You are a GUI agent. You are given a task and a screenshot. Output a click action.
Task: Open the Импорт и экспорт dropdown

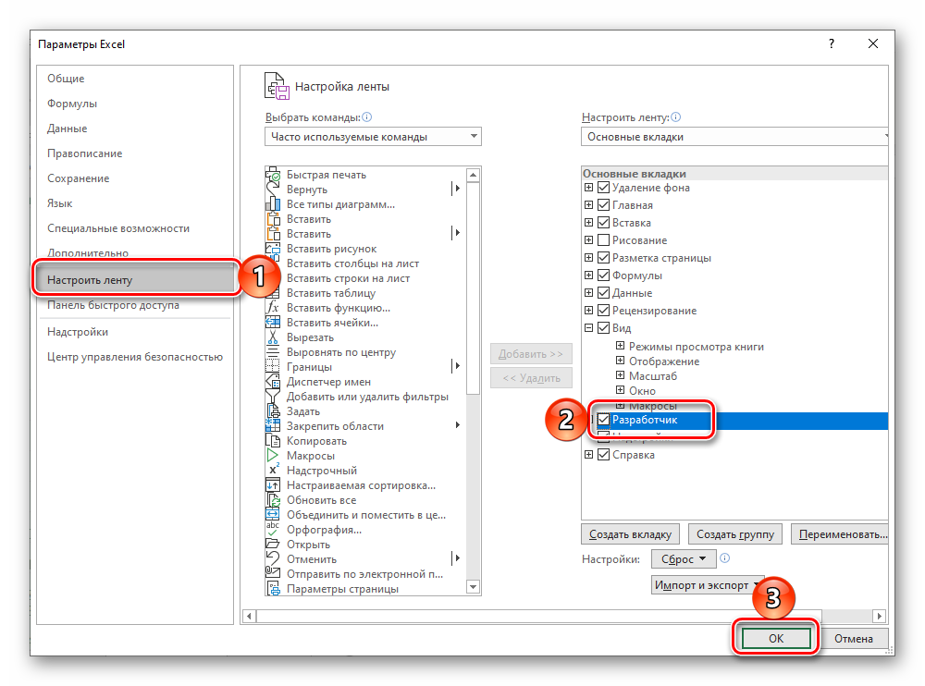708,585
